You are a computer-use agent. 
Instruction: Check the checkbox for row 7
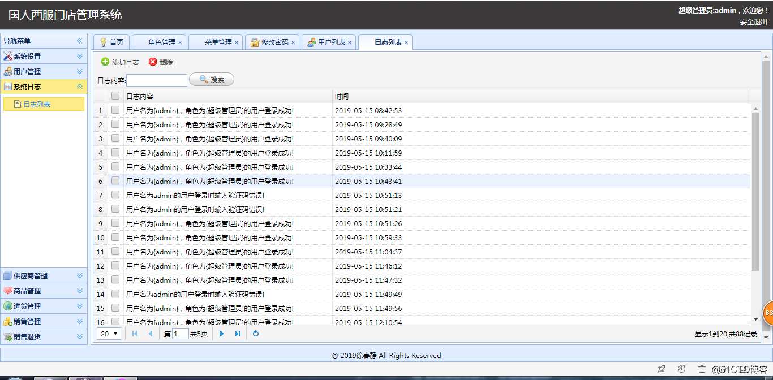115,195
